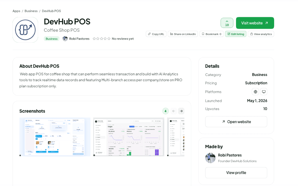Click the screenshot count badge 4

166,111
